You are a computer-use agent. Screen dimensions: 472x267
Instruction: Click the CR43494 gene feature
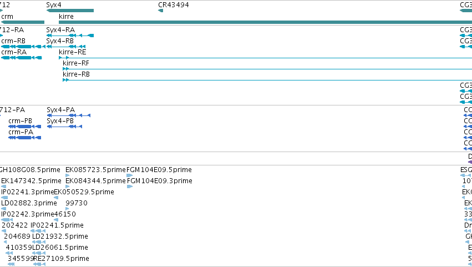point(160,11)
